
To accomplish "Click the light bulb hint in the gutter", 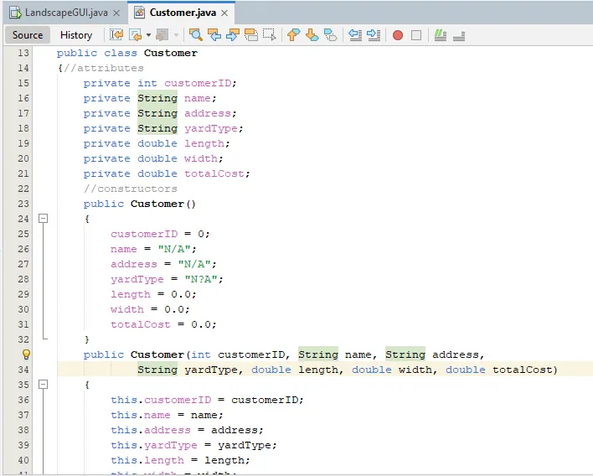I will 26,354.
